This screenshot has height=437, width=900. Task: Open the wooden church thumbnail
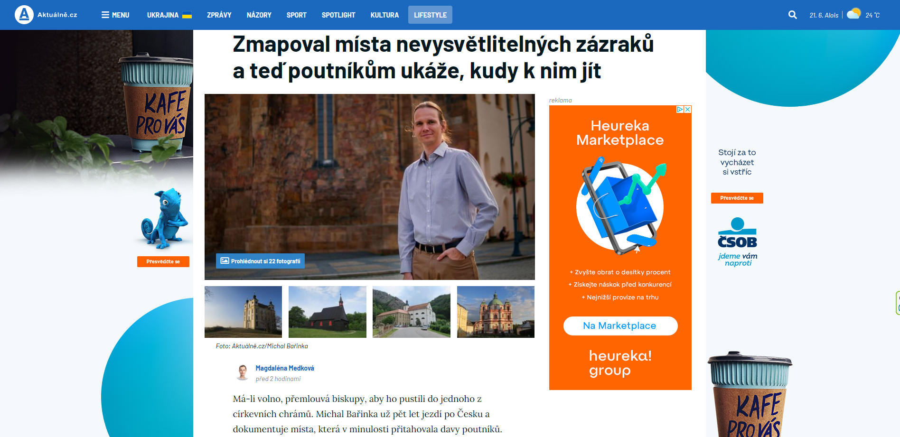[x=328, y=312]
